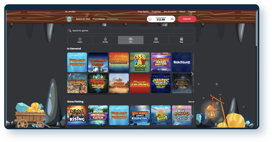
Task: Click the casino logo icon
Action: click(x=69, y=19)
